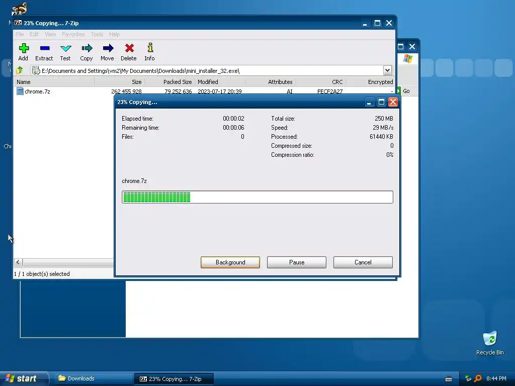The height and width of the screenshot is (386, 515).
Task: Click the 7-Zip copying taskbar button
Action: click(x=174, y=379)
